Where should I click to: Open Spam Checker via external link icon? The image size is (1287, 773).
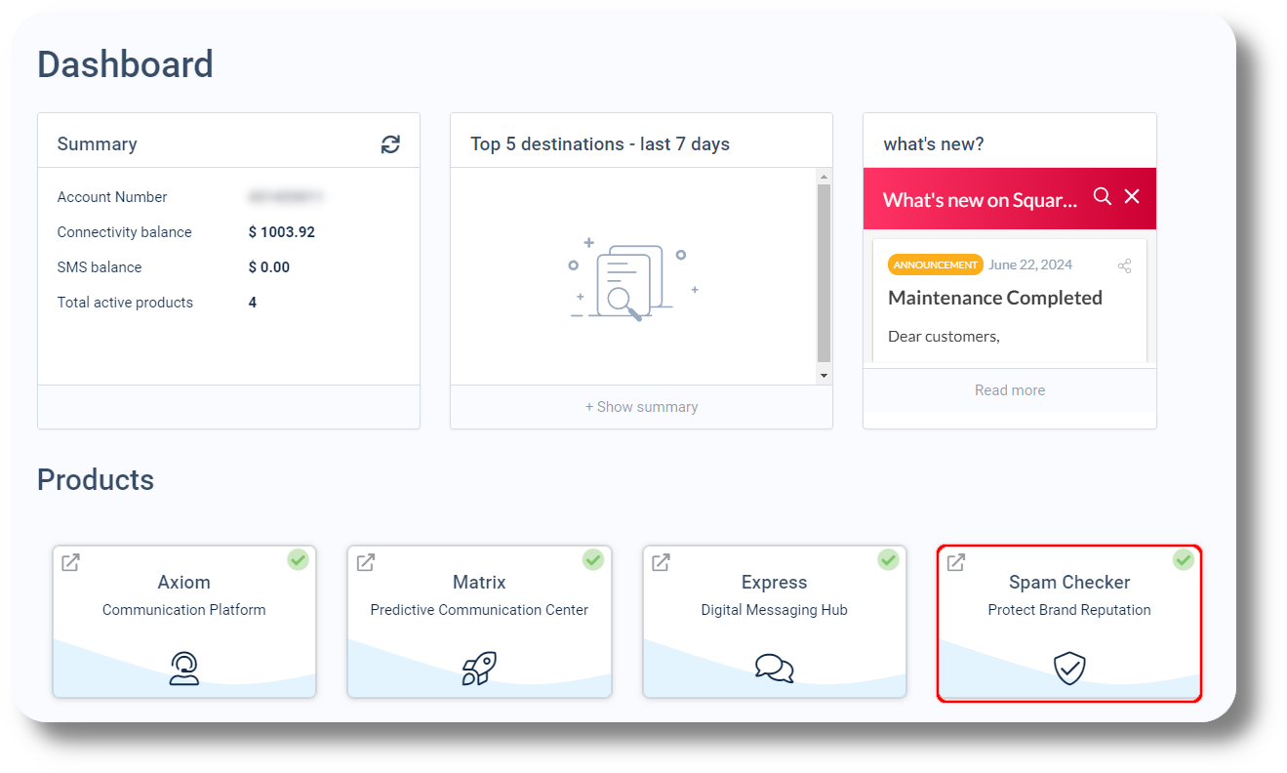tap(956, 563)
